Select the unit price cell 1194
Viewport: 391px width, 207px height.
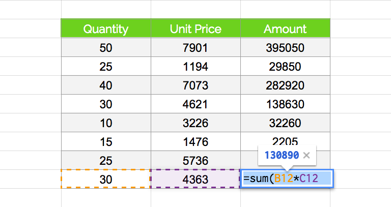coord(195,67)
